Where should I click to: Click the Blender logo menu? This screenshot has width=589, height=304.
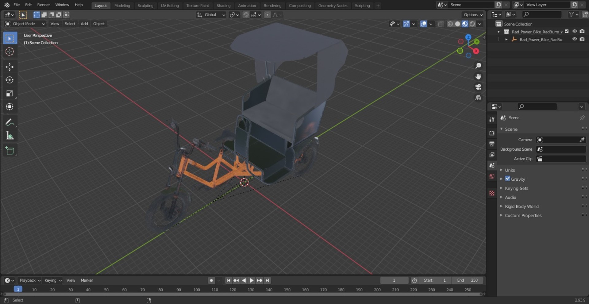click(x=7, y=5)
